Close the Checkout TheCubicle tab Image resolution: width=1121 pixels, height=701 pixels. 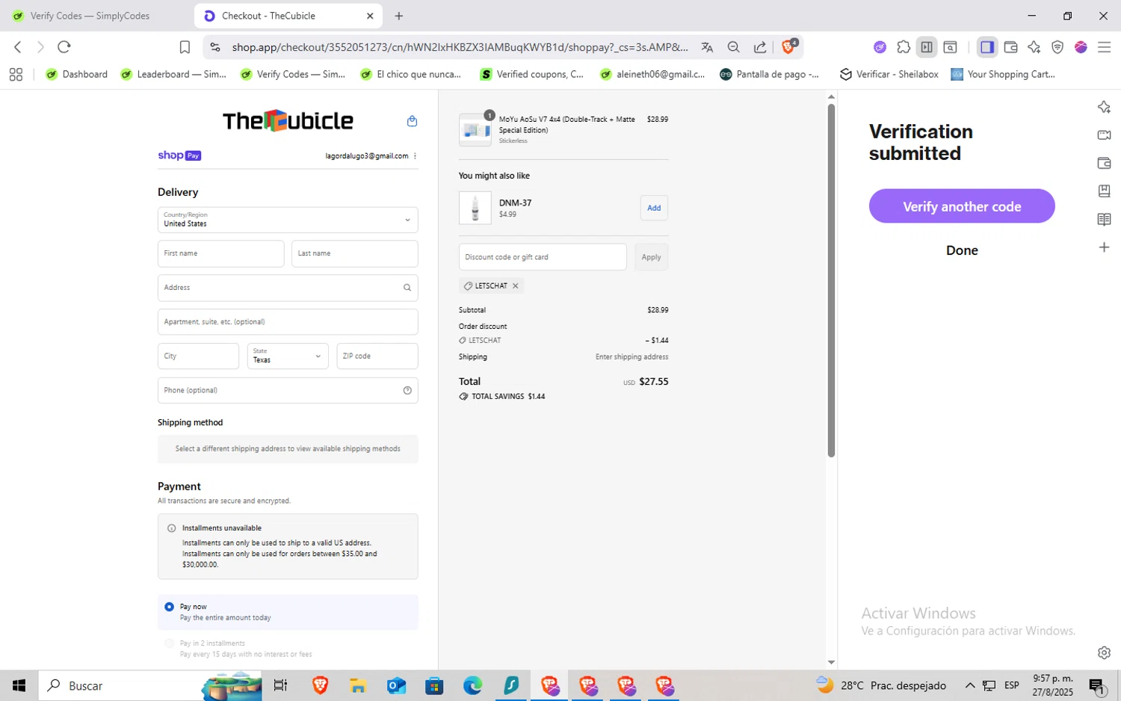[x=370, y=16]
